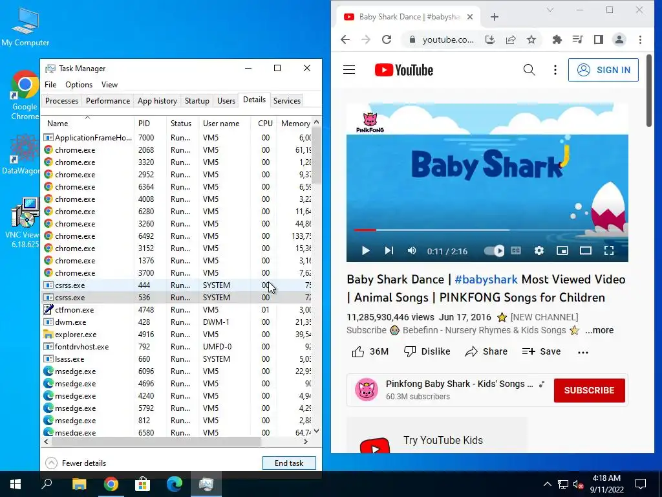Click Chrome address bar
662x497 pixels.
tap(447, 39)
